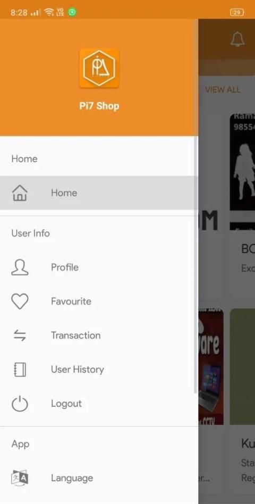Image resolution: width=255 pixels, height=504 pixels.
Task: Tap the Pi7 Shop hexagon logo
Action: click(99, 68)
